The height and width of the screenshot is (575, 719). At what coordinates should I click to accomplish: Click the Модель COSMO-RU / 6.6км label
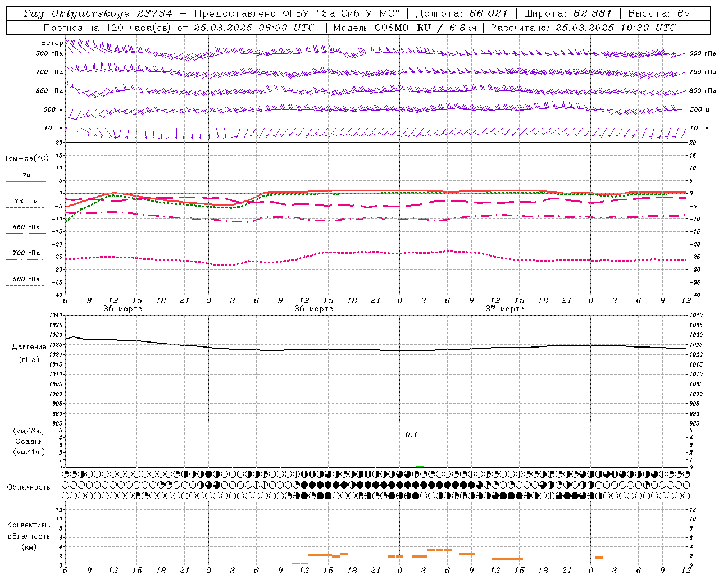[404, 28]
